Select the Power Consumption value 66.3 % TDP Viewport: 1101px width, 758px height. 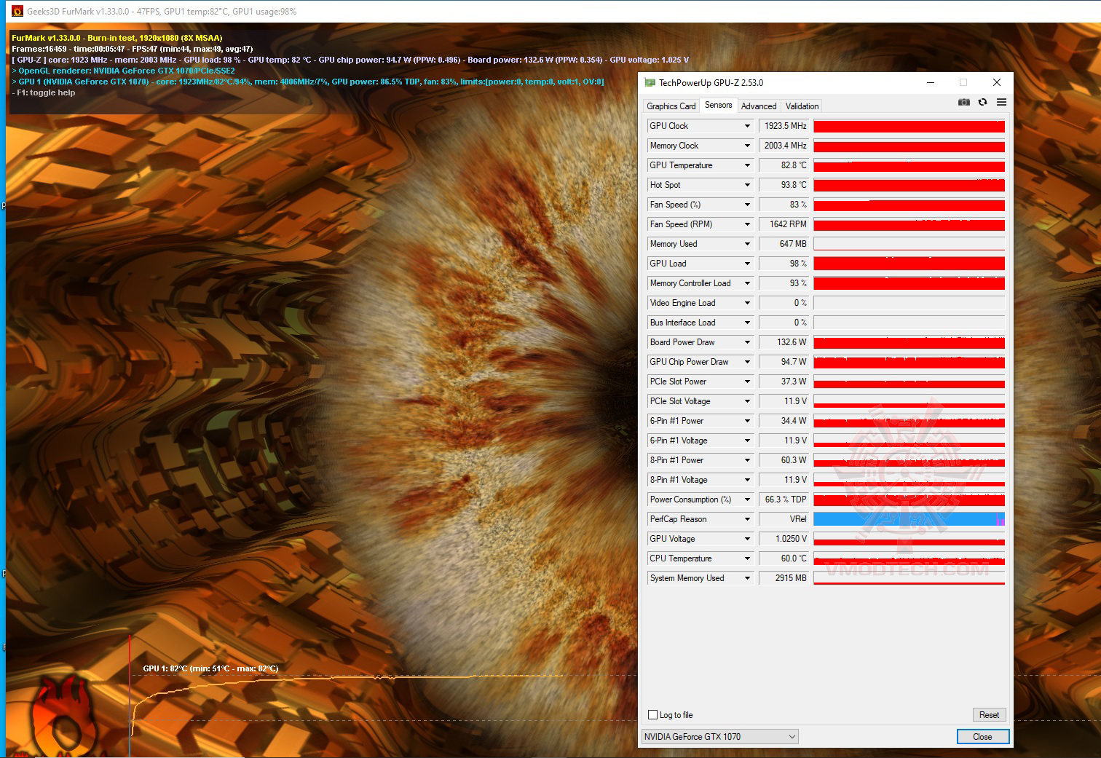[x=784, y=500]
